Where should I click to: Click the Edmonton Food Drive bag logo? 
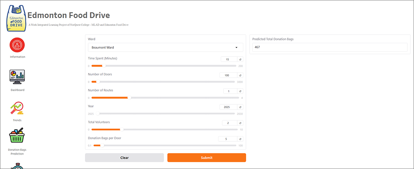[x=16, y=18]
